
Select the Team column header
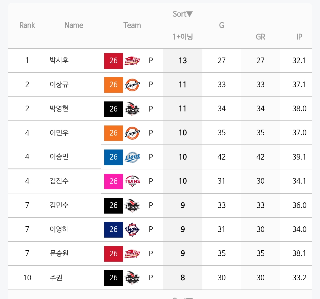(x=132, y=25)
